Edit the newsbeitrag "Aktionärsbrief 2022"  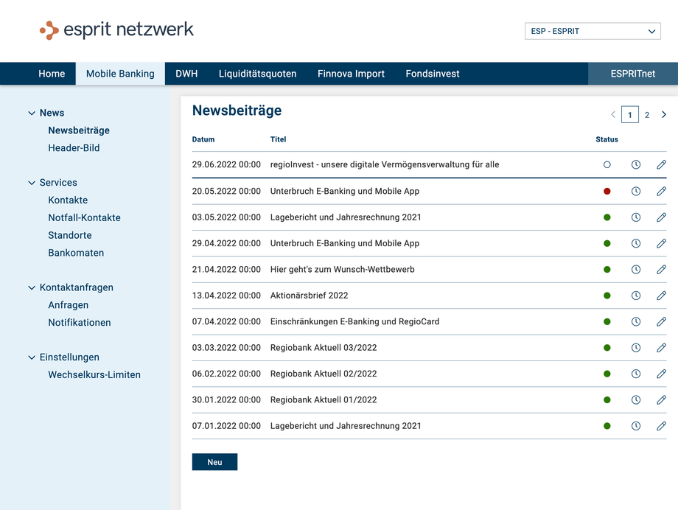click(x=661, y=296)
